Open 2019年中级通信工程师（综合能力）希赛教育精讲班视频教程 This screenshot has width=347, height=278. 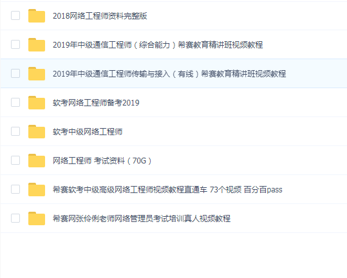(158, 45)
